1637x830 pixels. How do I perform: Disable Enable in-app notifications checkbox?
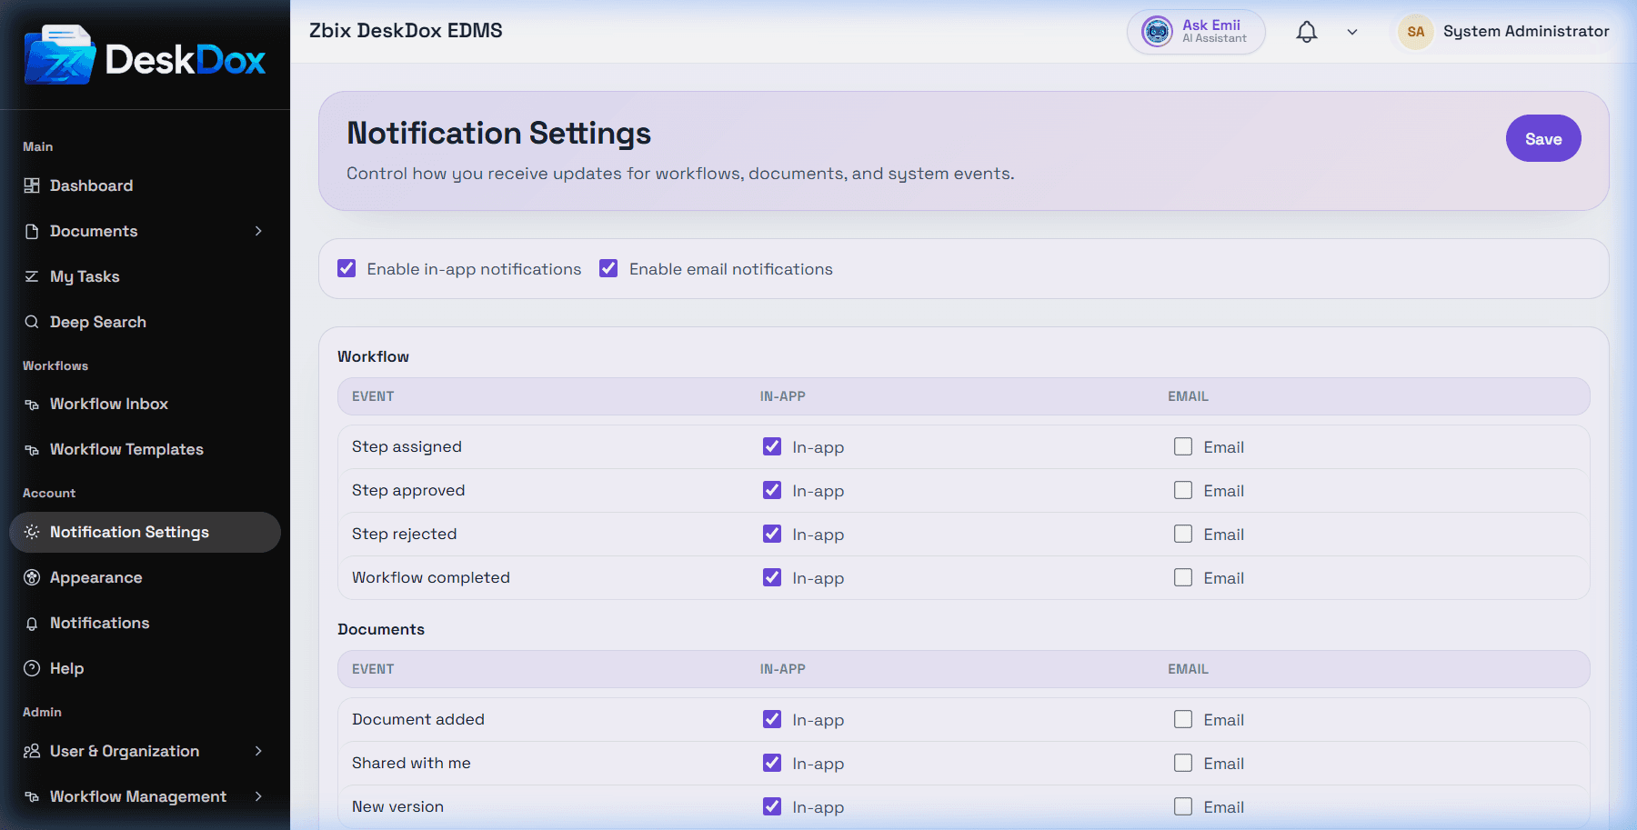tap(346, 268)
